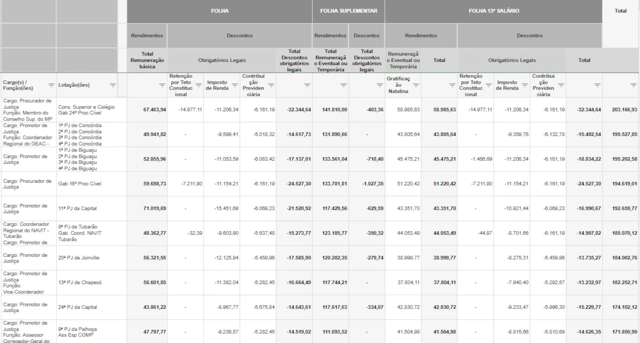The height and width of the screenshot is (343, 640).
Task: Filter Folha Suplementar Total Descontos column
Action: (380, 85)
